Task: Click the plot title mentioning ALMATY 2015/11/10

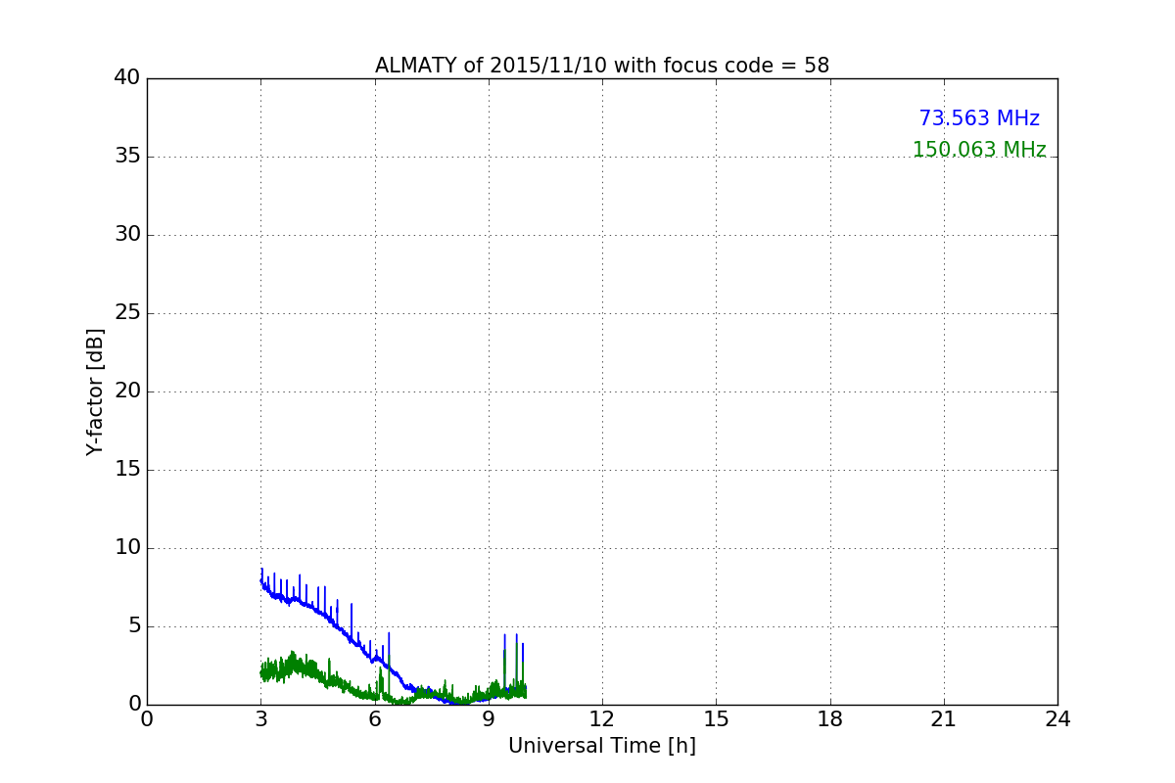Action: (x=602, y=66)
